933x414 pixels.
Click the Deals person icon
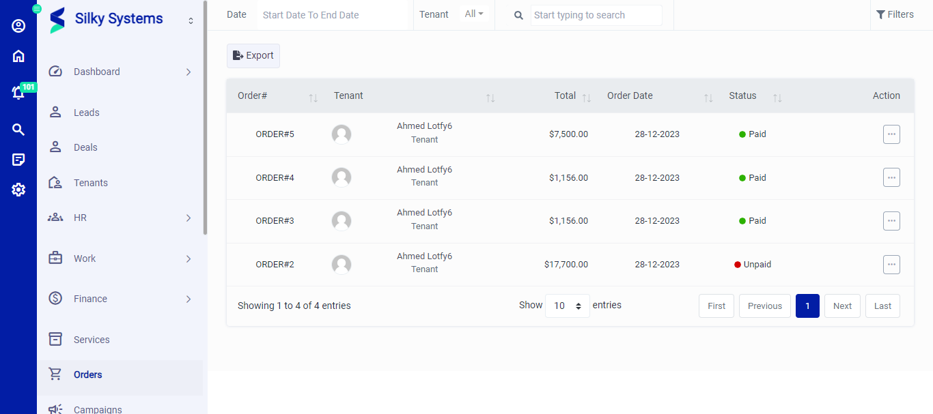55,147
